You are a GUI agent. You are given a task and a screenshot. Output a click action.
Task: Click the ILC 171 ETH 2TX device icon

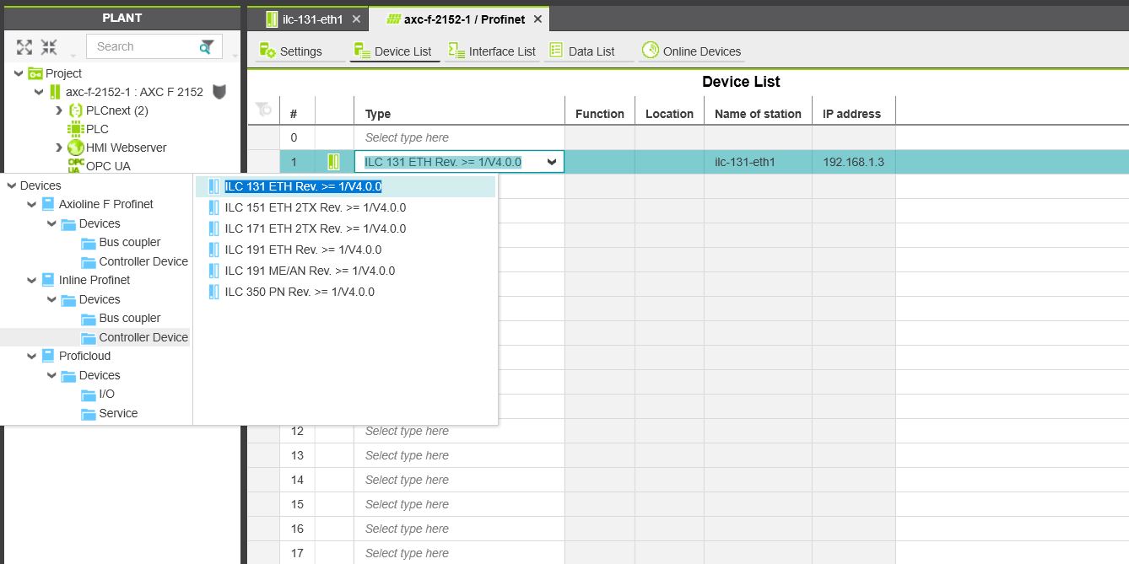tap(213, 228)
